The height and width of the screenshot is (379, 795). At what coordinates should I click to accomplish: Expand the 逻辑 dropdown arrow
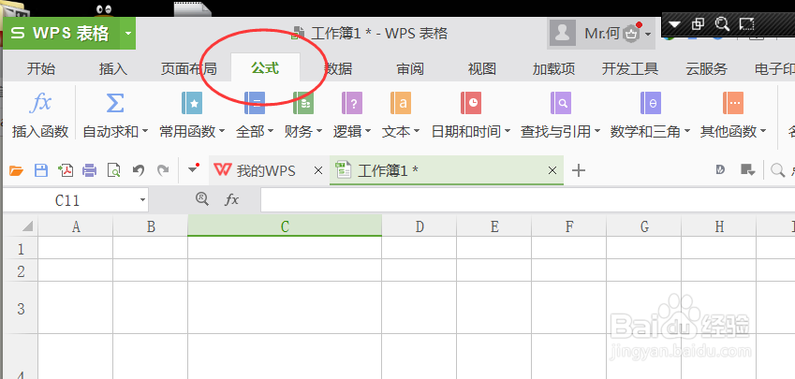[368, 132]
